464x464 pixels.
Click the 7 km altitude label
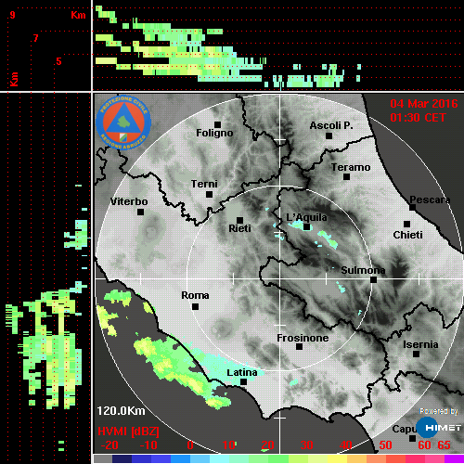36,38
